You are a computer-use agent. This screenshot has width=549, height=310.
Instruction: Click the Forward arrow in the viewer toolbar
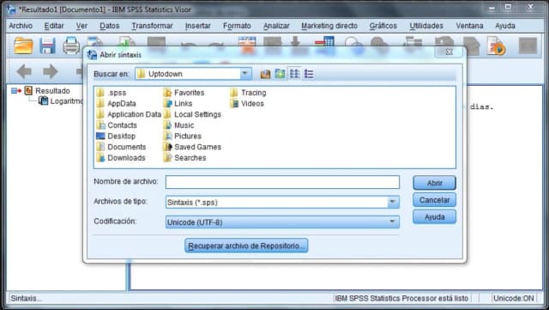(x=51, y=71)
